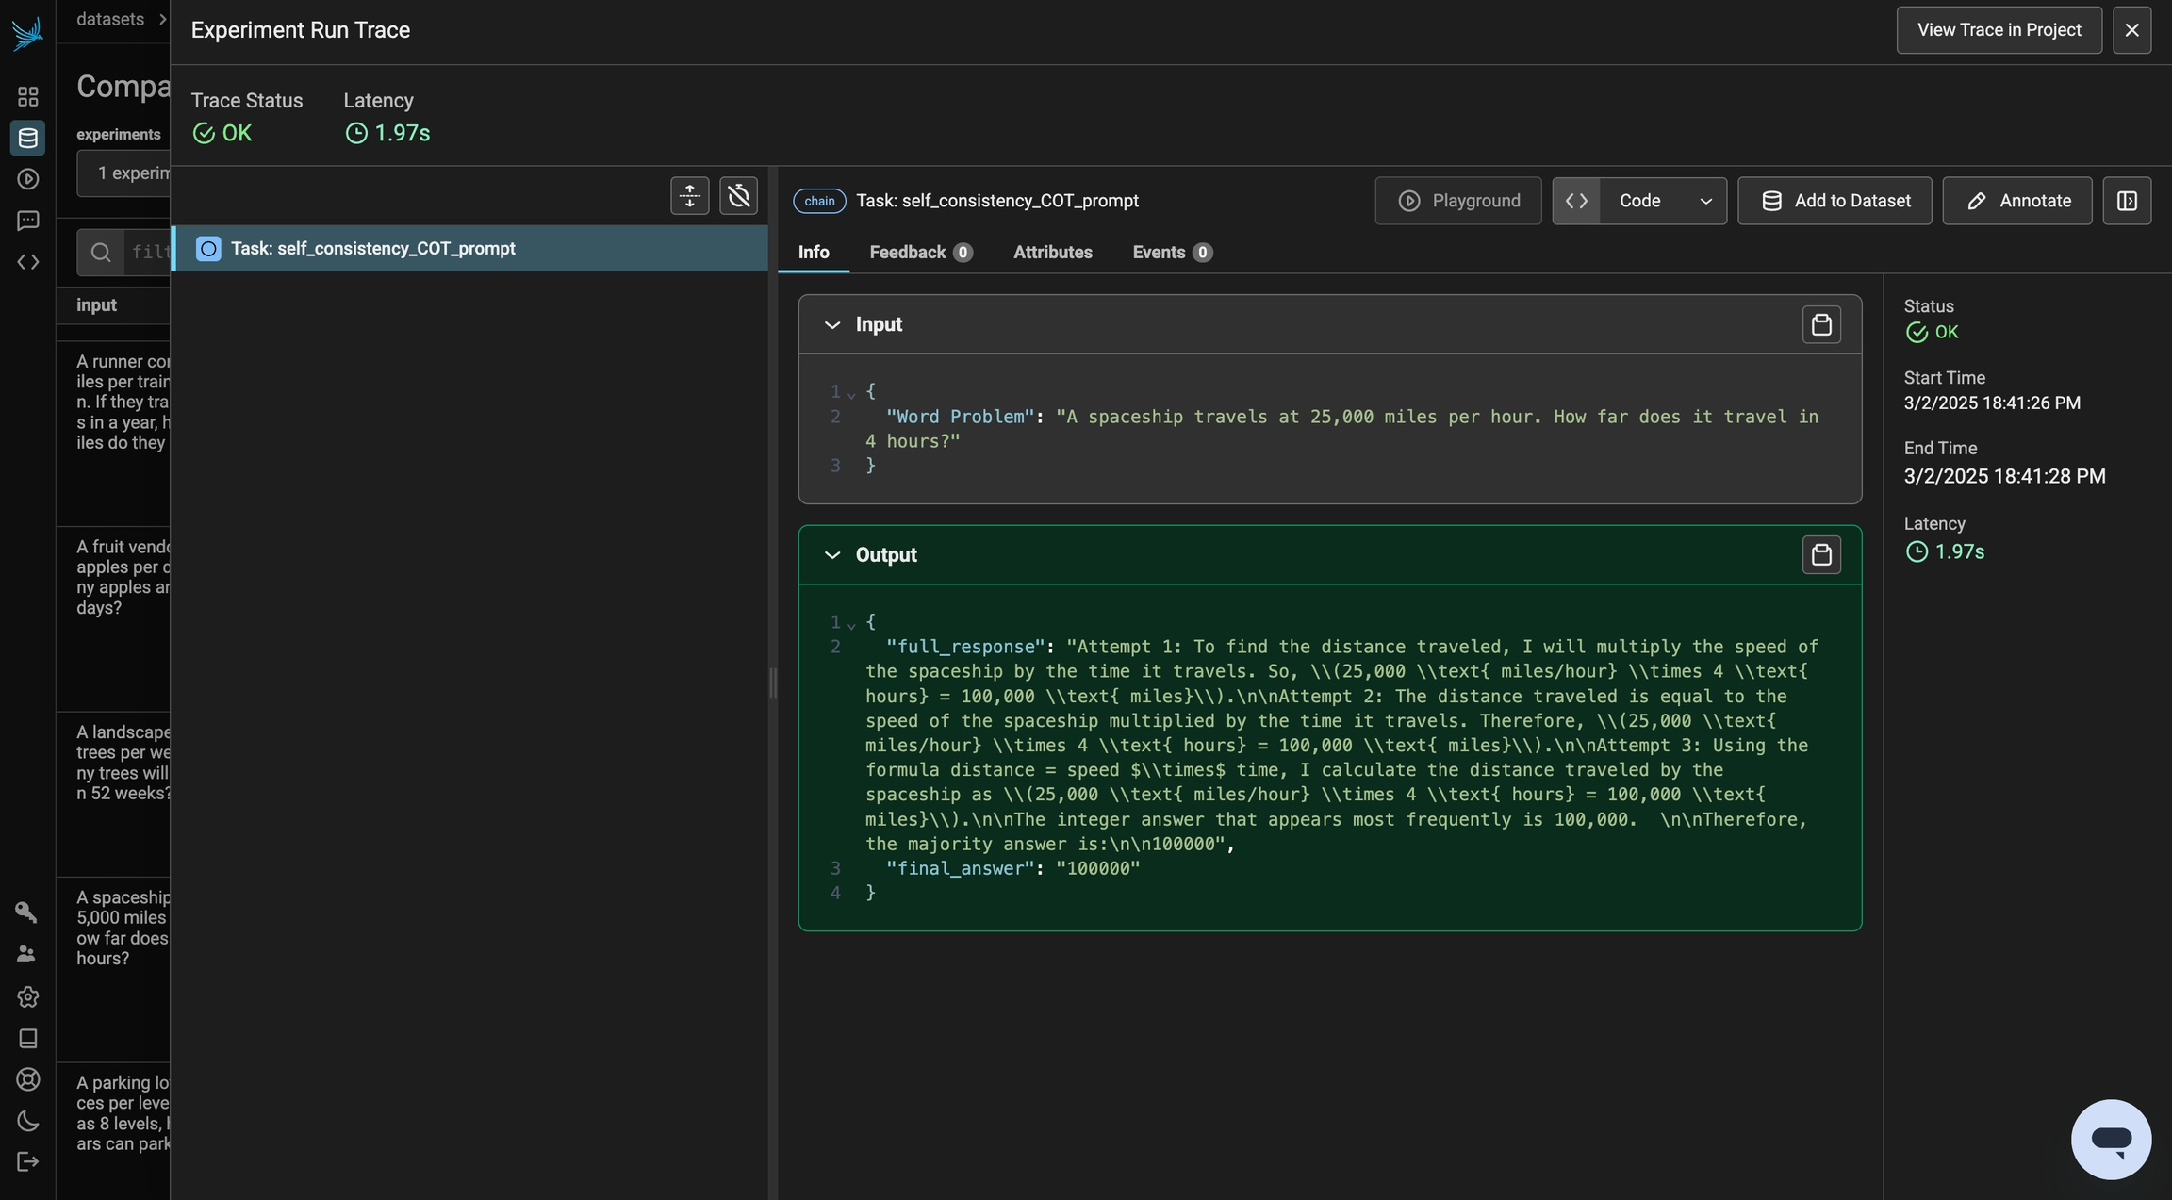Click the chat support bubble icon
This screenshot has height=1200, width=2172.
click(2111, 1139)
